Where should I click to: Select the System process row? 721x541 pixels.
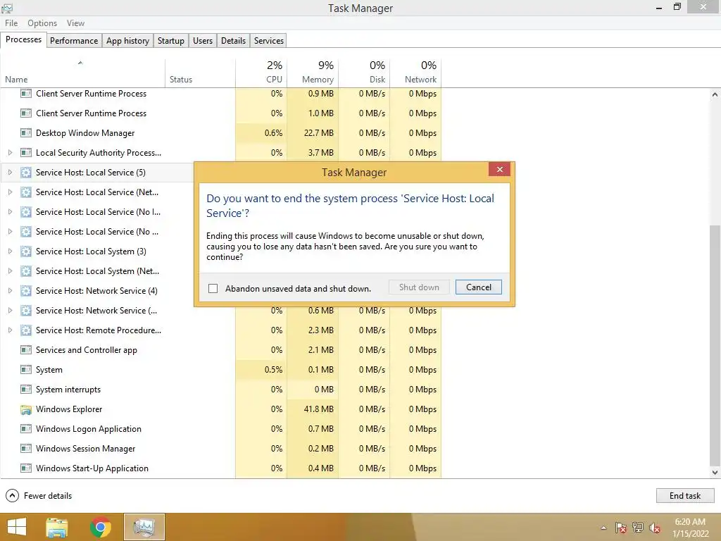(220, 370)
